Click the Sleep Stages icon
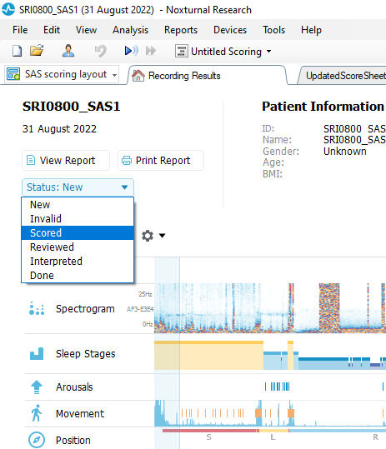386x449 pixels. [x=37, y=354]
